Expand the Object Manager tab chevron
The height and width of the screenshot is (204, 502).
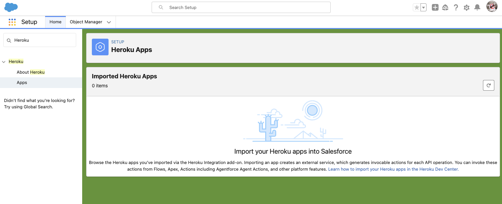[109, 22]
